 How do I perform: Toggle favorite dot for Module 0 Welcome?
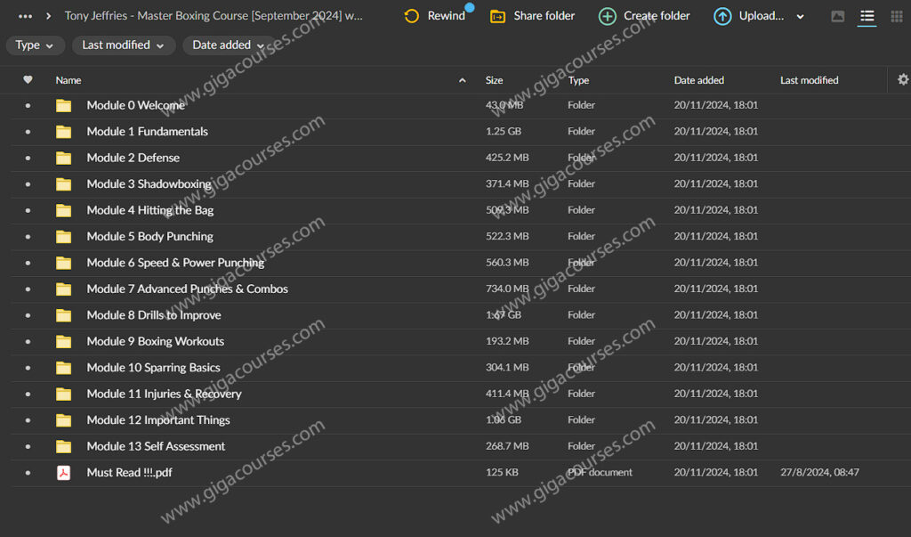click(28, 105)
